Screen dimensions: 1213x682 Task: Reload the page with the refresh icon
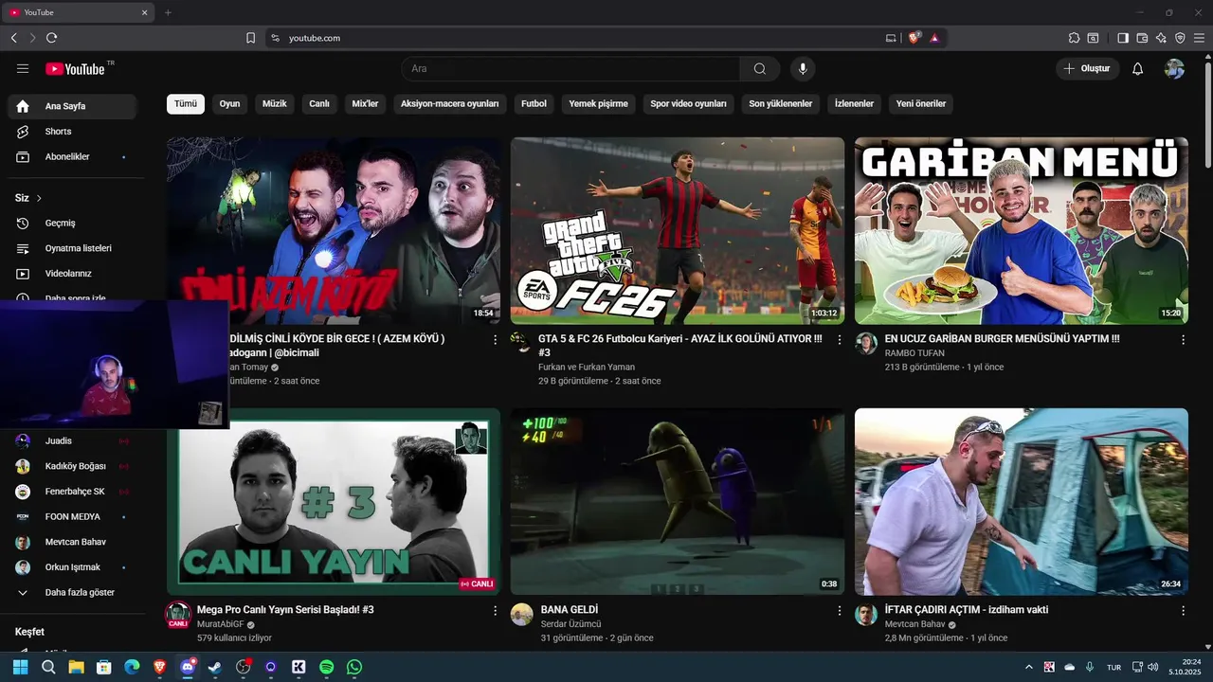pyautogui.click(x=51, y=38)
